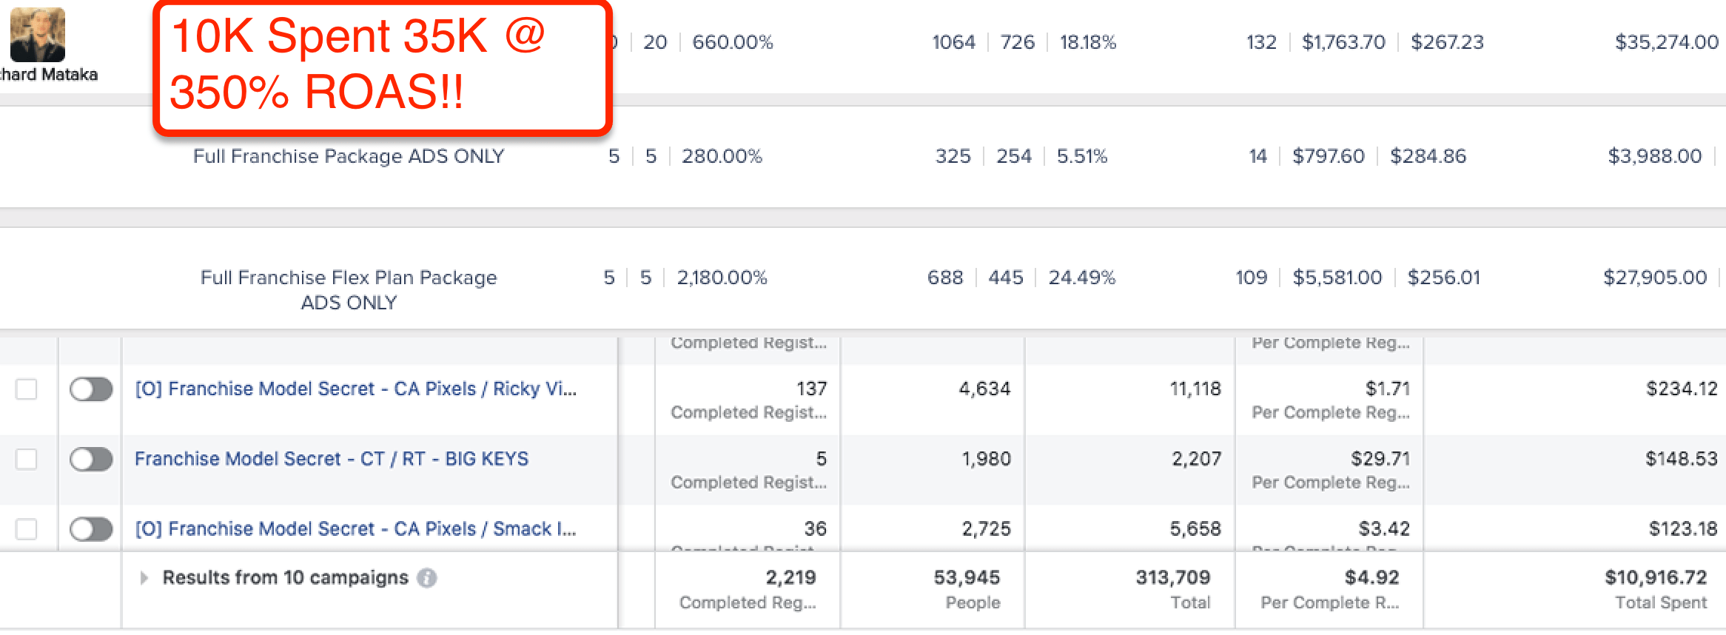Click the $4.92 Per Complete Reg summary value
The height and width of the screenshot is (635, 1726).
[1371, 578]
